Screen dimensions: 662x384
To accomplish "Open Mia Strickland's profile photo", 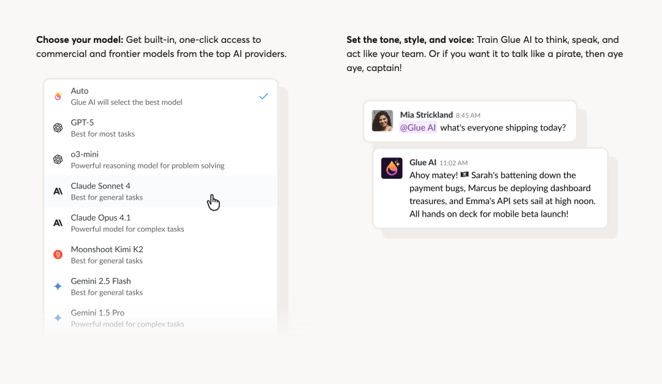I will click(382, 121).
